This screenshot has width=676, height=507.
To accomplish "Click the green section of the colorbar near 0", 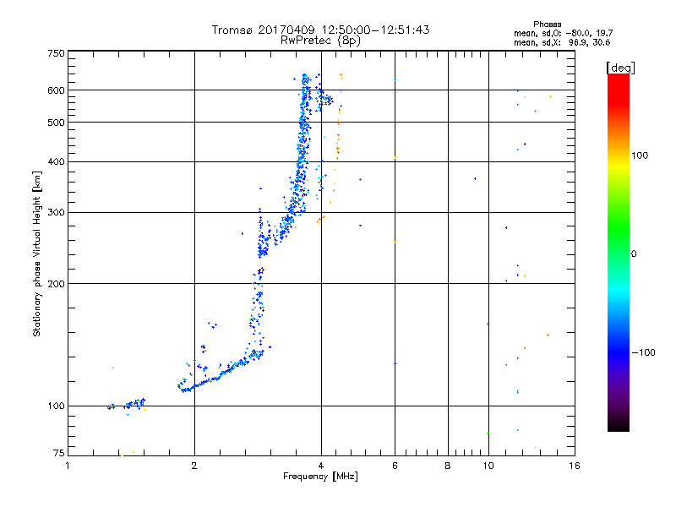I will [x=619, y=242].
